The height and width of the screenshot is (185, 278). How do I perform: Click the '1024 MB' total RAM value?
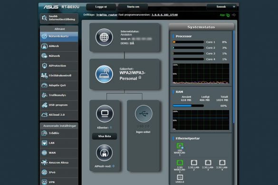tap(222, 100)
